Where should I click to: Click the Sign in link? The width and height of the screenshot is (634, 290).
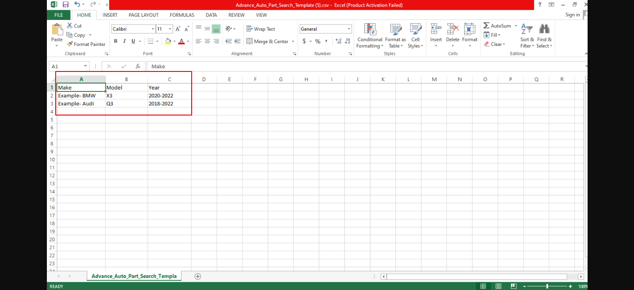[x=572, y=15]
